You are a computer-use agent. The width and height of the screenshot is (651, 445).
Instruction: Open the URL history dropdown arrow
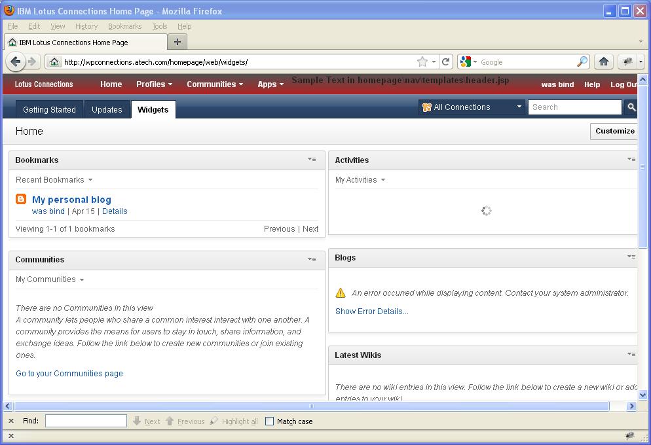(x=434, y=62)
